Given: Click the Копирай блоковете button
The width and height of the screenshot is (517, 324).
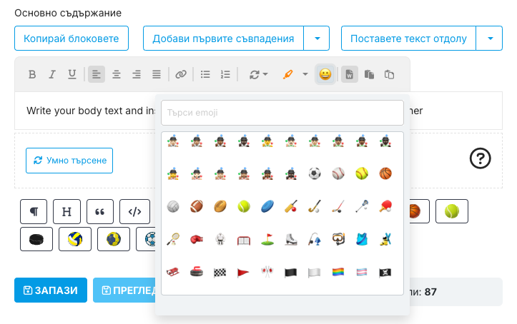Looking at the screenshot, I should [72, 39].
